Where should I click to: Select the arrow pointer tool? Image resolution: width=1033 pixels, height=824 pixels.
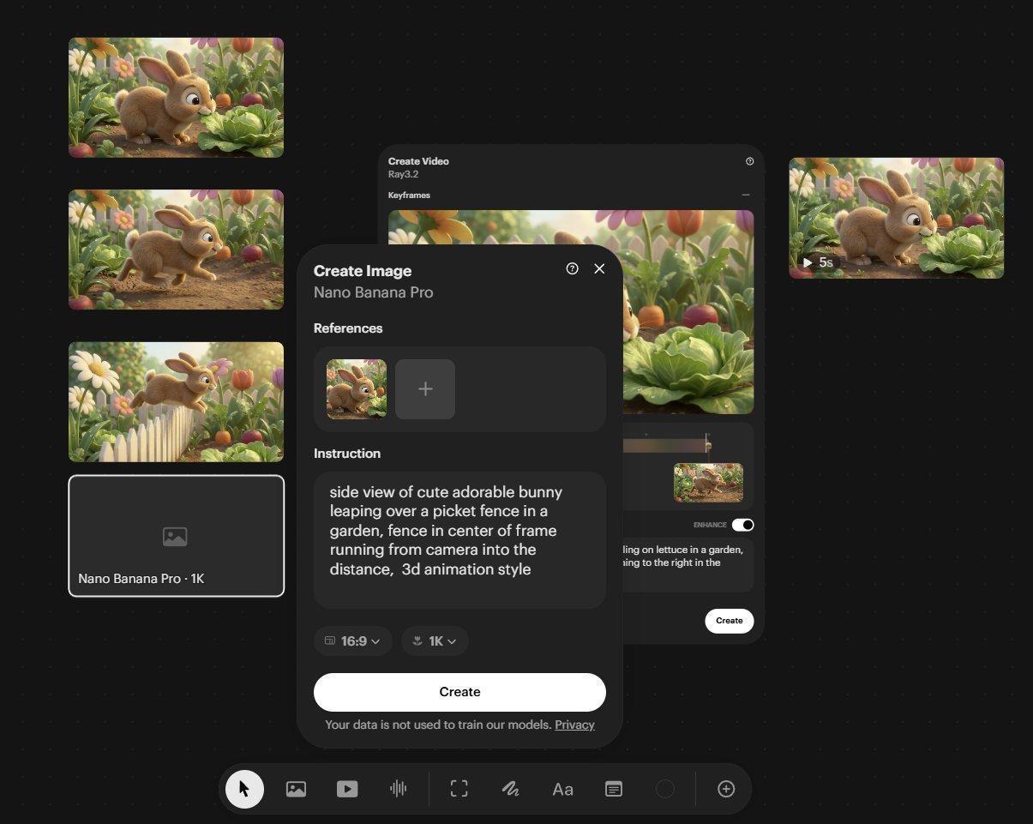click(244, 789)
